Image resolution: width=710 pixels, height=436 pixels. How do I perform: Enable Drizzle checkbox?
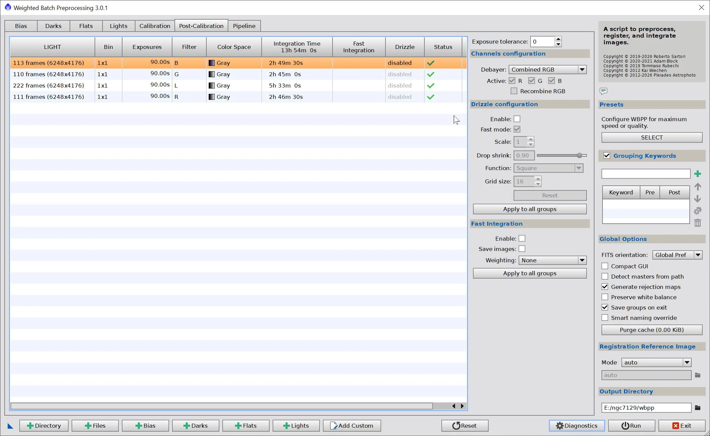(x=517, y=119)
